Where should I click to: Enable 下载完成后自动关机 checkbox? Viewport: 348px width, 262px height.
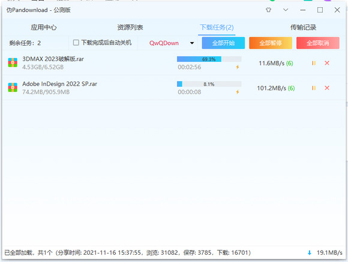[76, 43]
